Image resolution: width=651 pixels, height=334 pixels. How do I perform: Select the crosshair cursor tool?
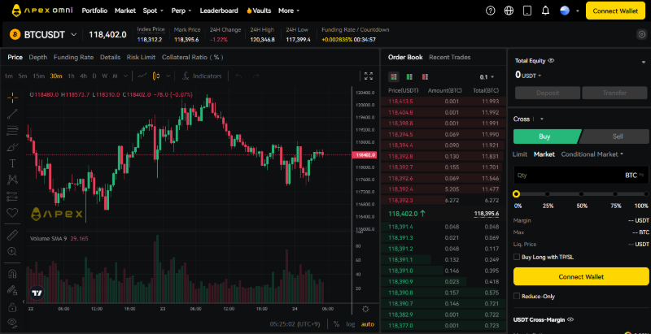coord(12,98)
